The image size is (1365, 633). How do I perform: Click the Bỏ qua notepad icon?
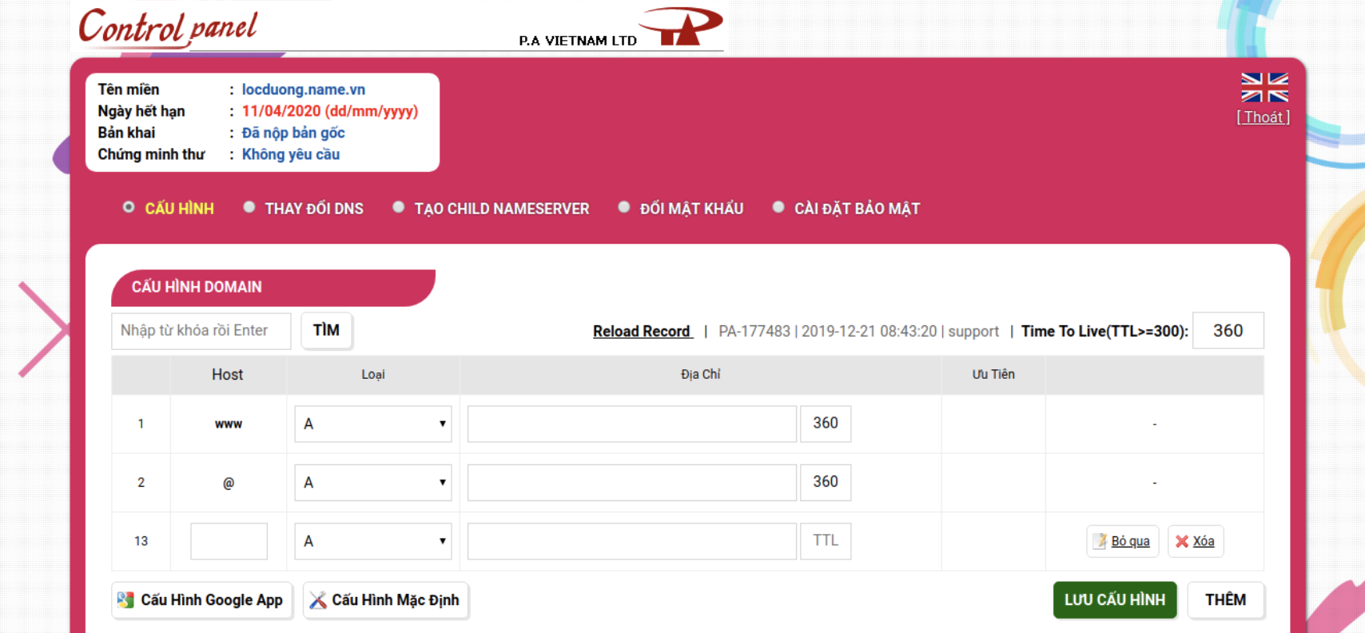click(1100, 541)
